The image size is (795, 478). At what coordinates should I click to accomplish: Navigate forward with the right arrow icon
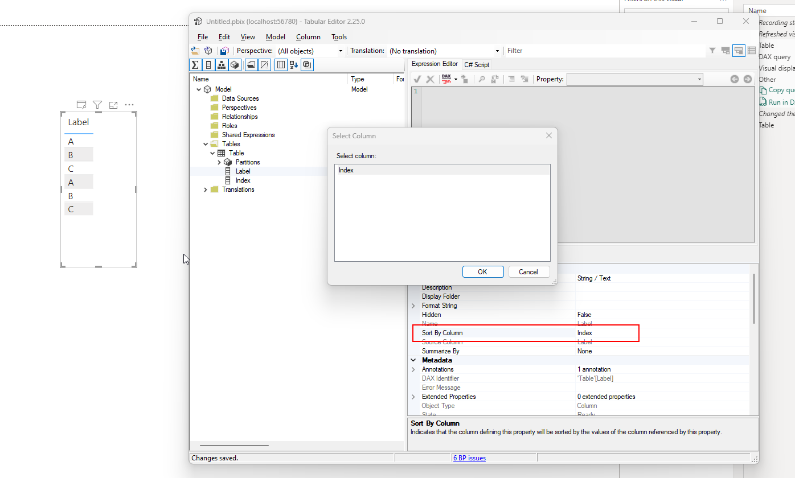[748, 79]
